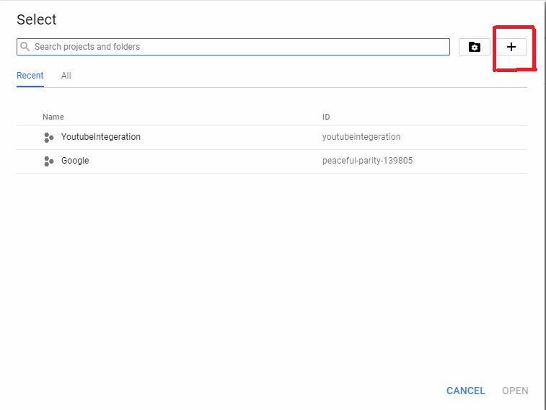Image resolution: width=546 pixels, height=410 pixels.
Task: Open the manage resources folder icon
Action: click(475, 47)
